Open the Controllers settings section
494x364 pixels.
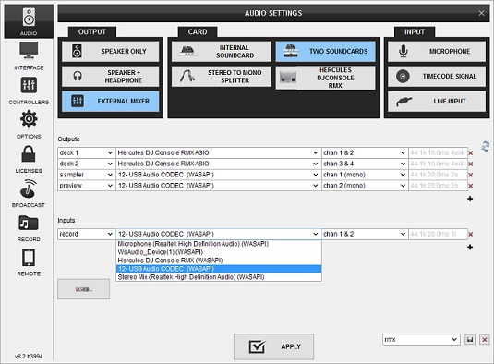pyautogui.click(x=29, y=91)
